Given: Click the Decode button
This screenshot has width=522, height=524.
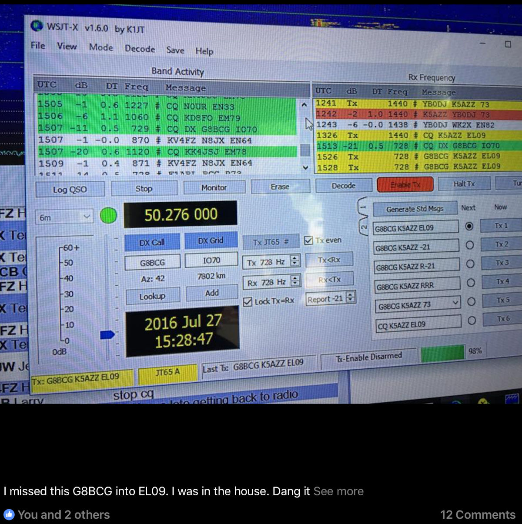Looking at the screenshot, I should coord(344,186).
